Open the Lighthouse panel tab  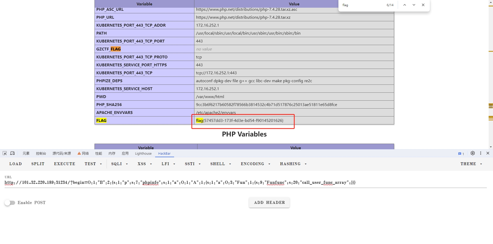[143, 153]
